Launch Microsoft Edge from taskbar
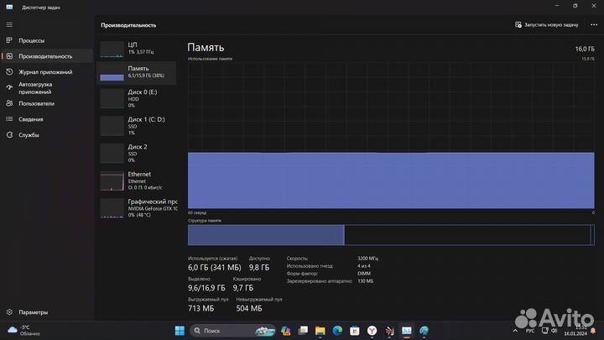 point(337,331)
